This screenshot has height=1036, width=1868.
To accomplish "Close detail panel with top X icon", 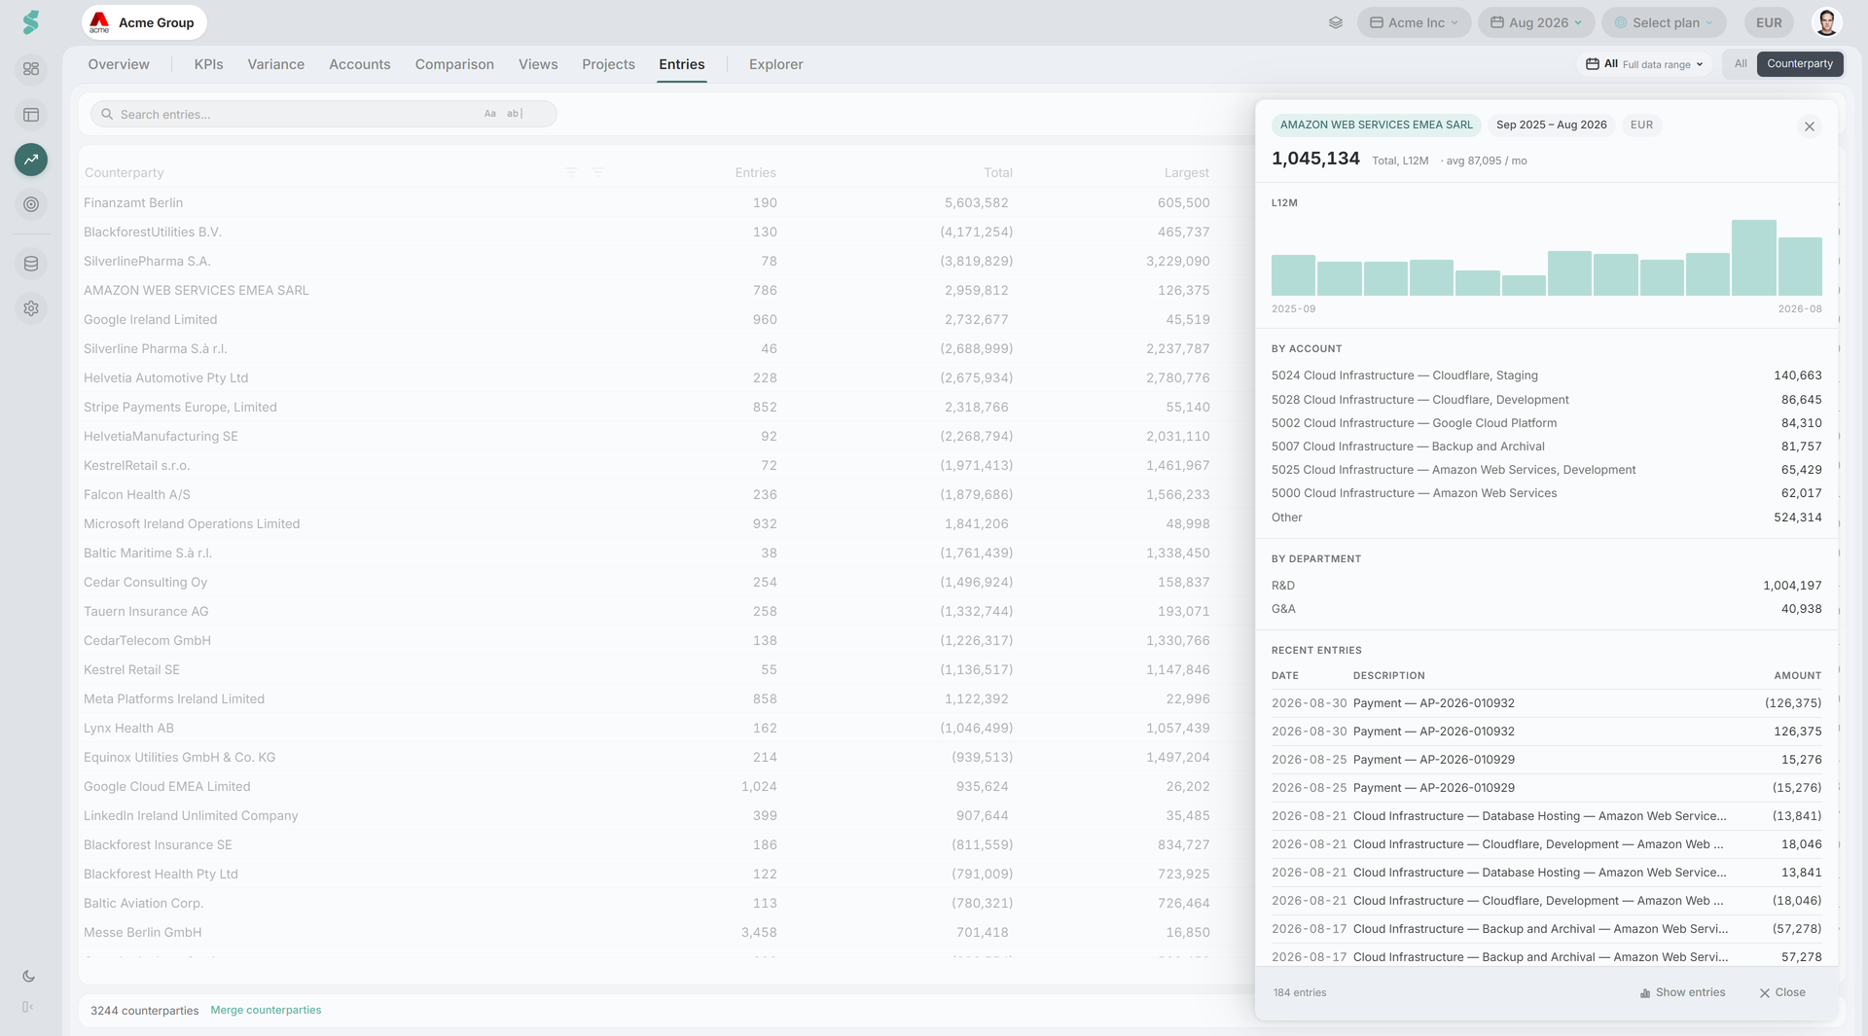I will pos(1810,126).
